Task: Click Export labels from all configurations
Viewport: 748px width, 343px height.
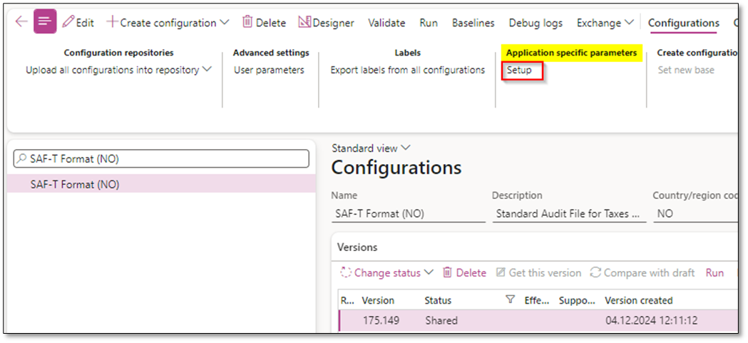Action: click(x=407, y=70)
